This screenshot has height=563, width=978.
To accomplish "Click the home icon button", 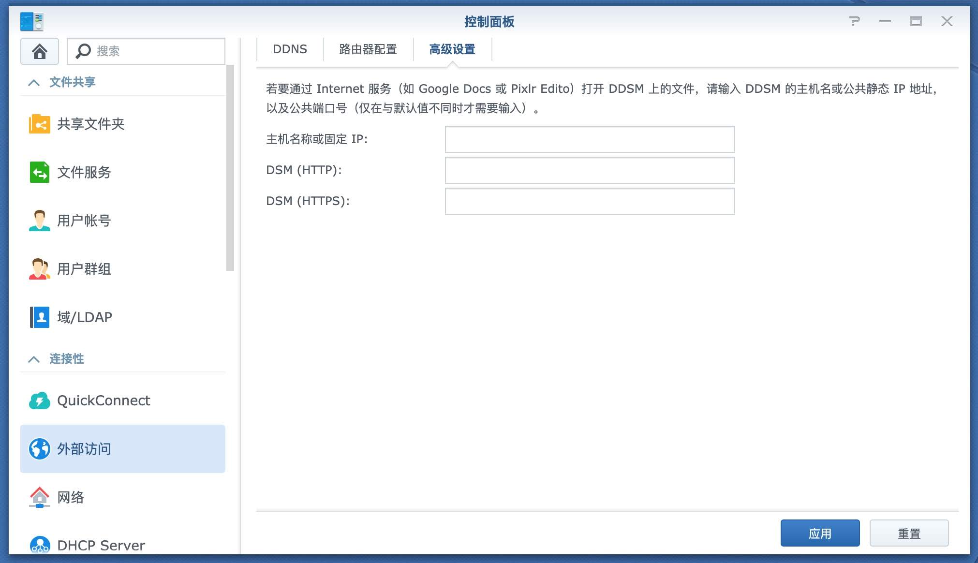I will pos(39,51).
